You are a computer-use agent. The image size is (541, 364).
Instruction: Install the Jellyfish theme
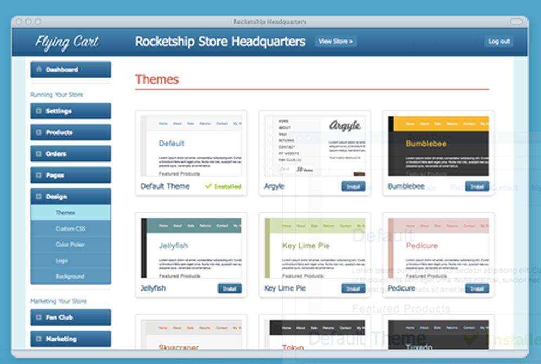[230, 288]
